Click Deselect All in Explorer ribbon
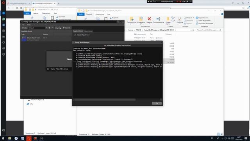 click(203, 21)
